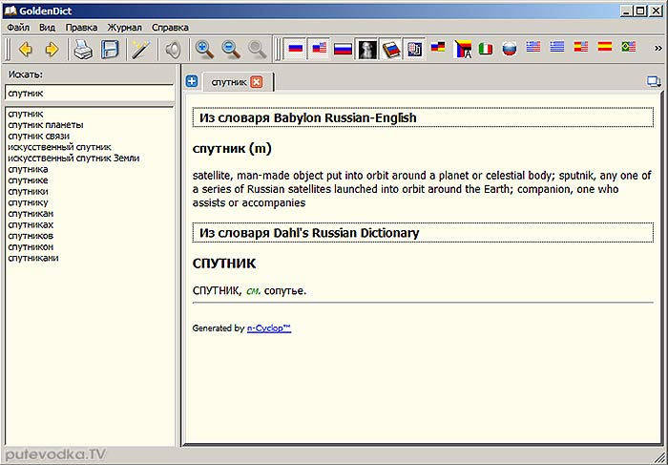Viewport: 668px width, 465px height.
Task: Select "спутники" in word list
Action: point(28,191)
